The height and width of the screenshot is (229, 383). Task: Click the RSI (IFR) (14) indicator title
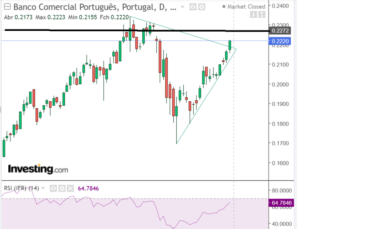[21, 188]
